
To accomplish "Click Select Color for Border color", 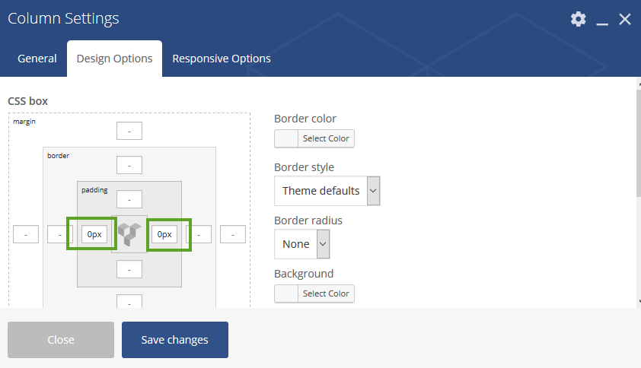I will coord(326,138).
